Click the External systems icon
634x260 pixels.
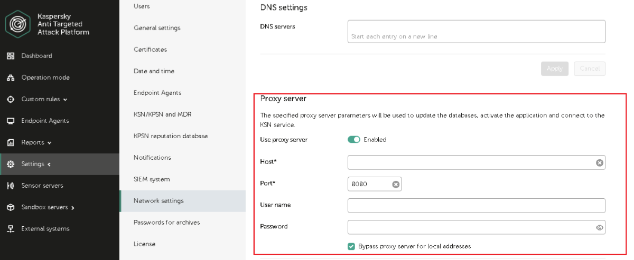coord(10,229)
